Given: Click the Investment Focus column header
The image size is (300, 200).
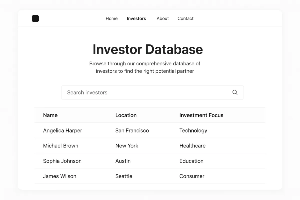Looking at the screenshot, I should click(x=201, y=115).
